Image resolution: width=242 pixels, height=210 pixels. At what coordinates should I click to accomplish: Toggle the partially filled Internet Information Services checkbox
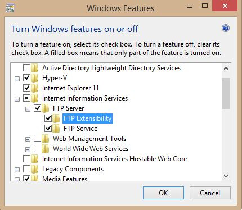(x=26, y=98)
